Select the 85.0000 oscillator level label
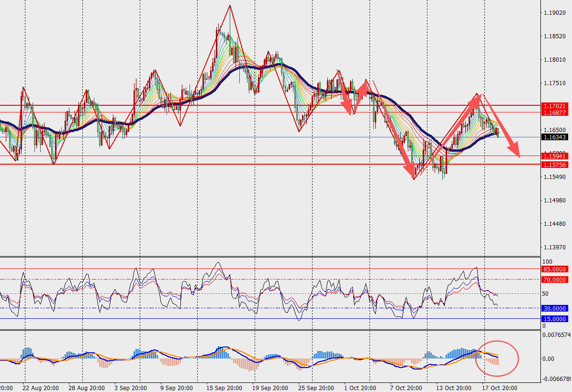 click(554, 269)
